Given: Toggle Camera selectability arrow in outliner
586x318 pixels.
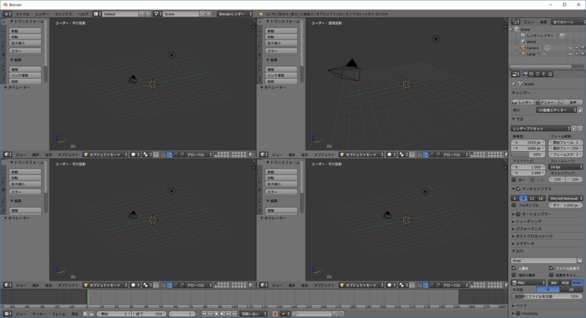Looking at the screenshot, I should click(x=577, y=48).
